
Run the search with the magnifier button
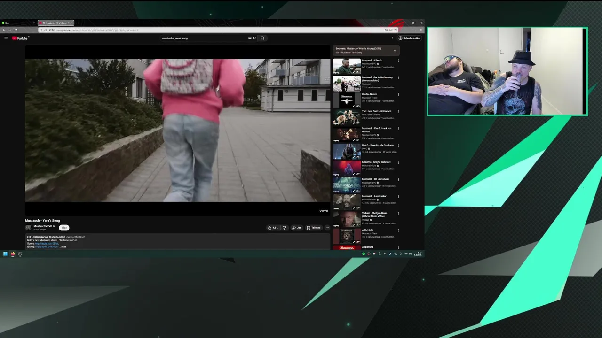(262, 38)
